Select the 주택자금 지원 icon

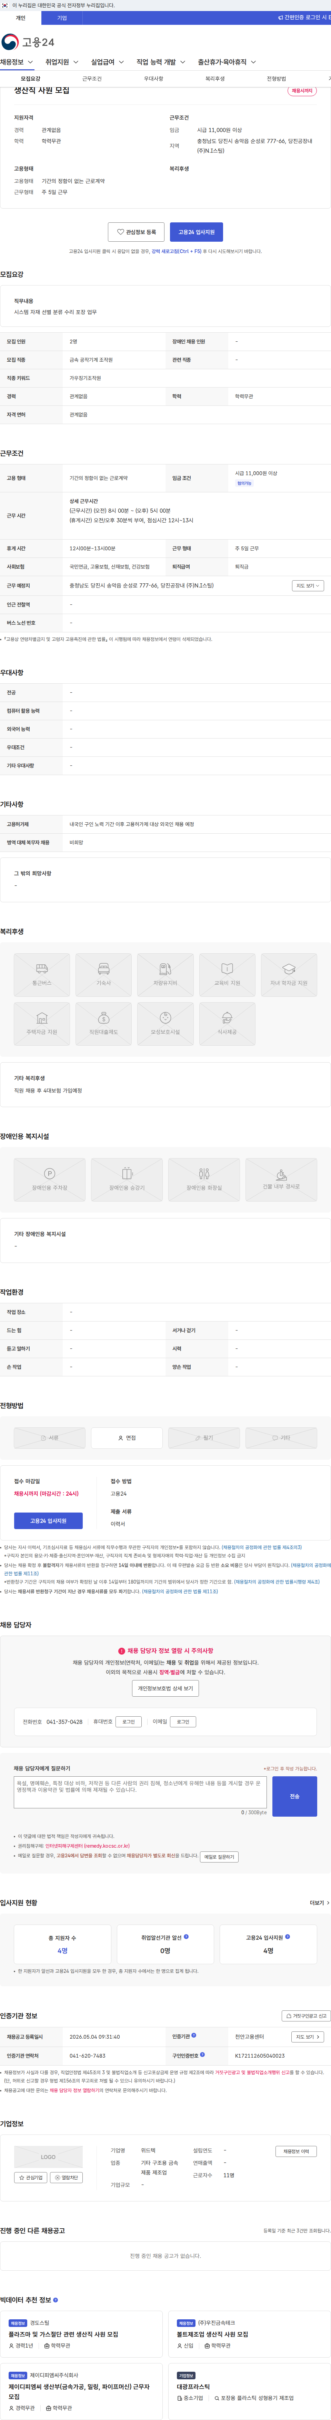tap(41, 1024)
